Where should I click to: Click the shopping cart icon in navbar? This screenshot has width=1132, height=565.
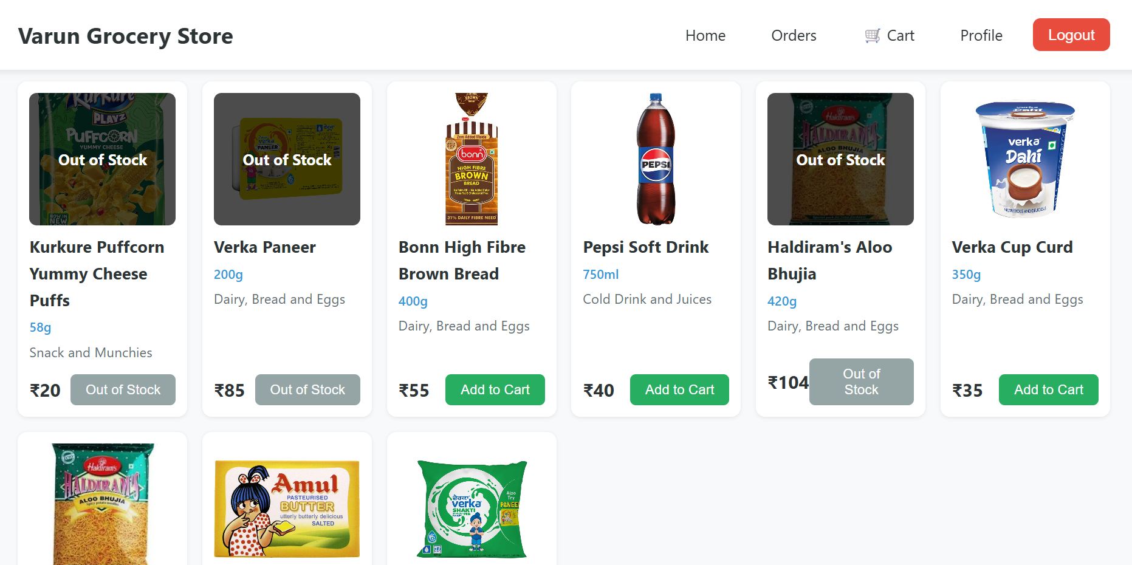coord(873,36)
